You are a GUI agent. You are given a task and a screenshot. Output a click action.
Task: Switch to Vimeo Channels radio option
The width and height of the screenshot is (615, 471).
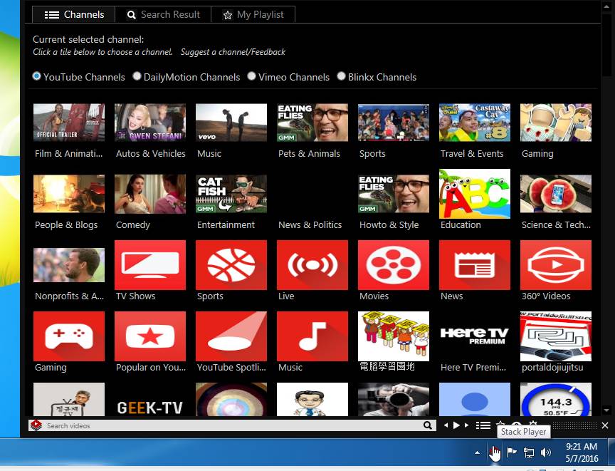tap(251, 76)
